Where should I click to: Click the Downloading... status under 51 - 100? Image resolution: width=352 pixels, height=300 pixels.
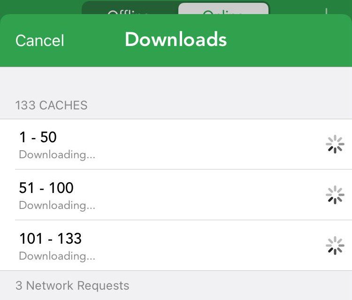(57, 206)
